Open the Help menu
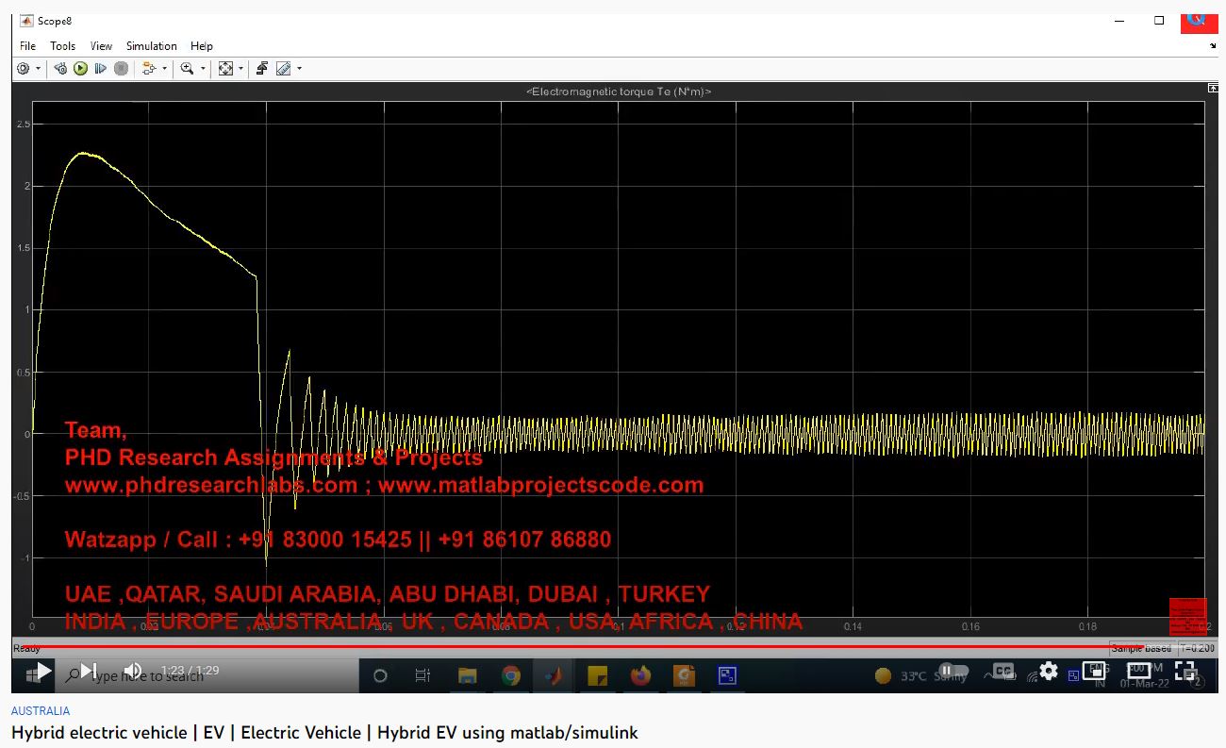Image resolution: width=1226 pixels, height=748 pixels. [x=202, y=46]
